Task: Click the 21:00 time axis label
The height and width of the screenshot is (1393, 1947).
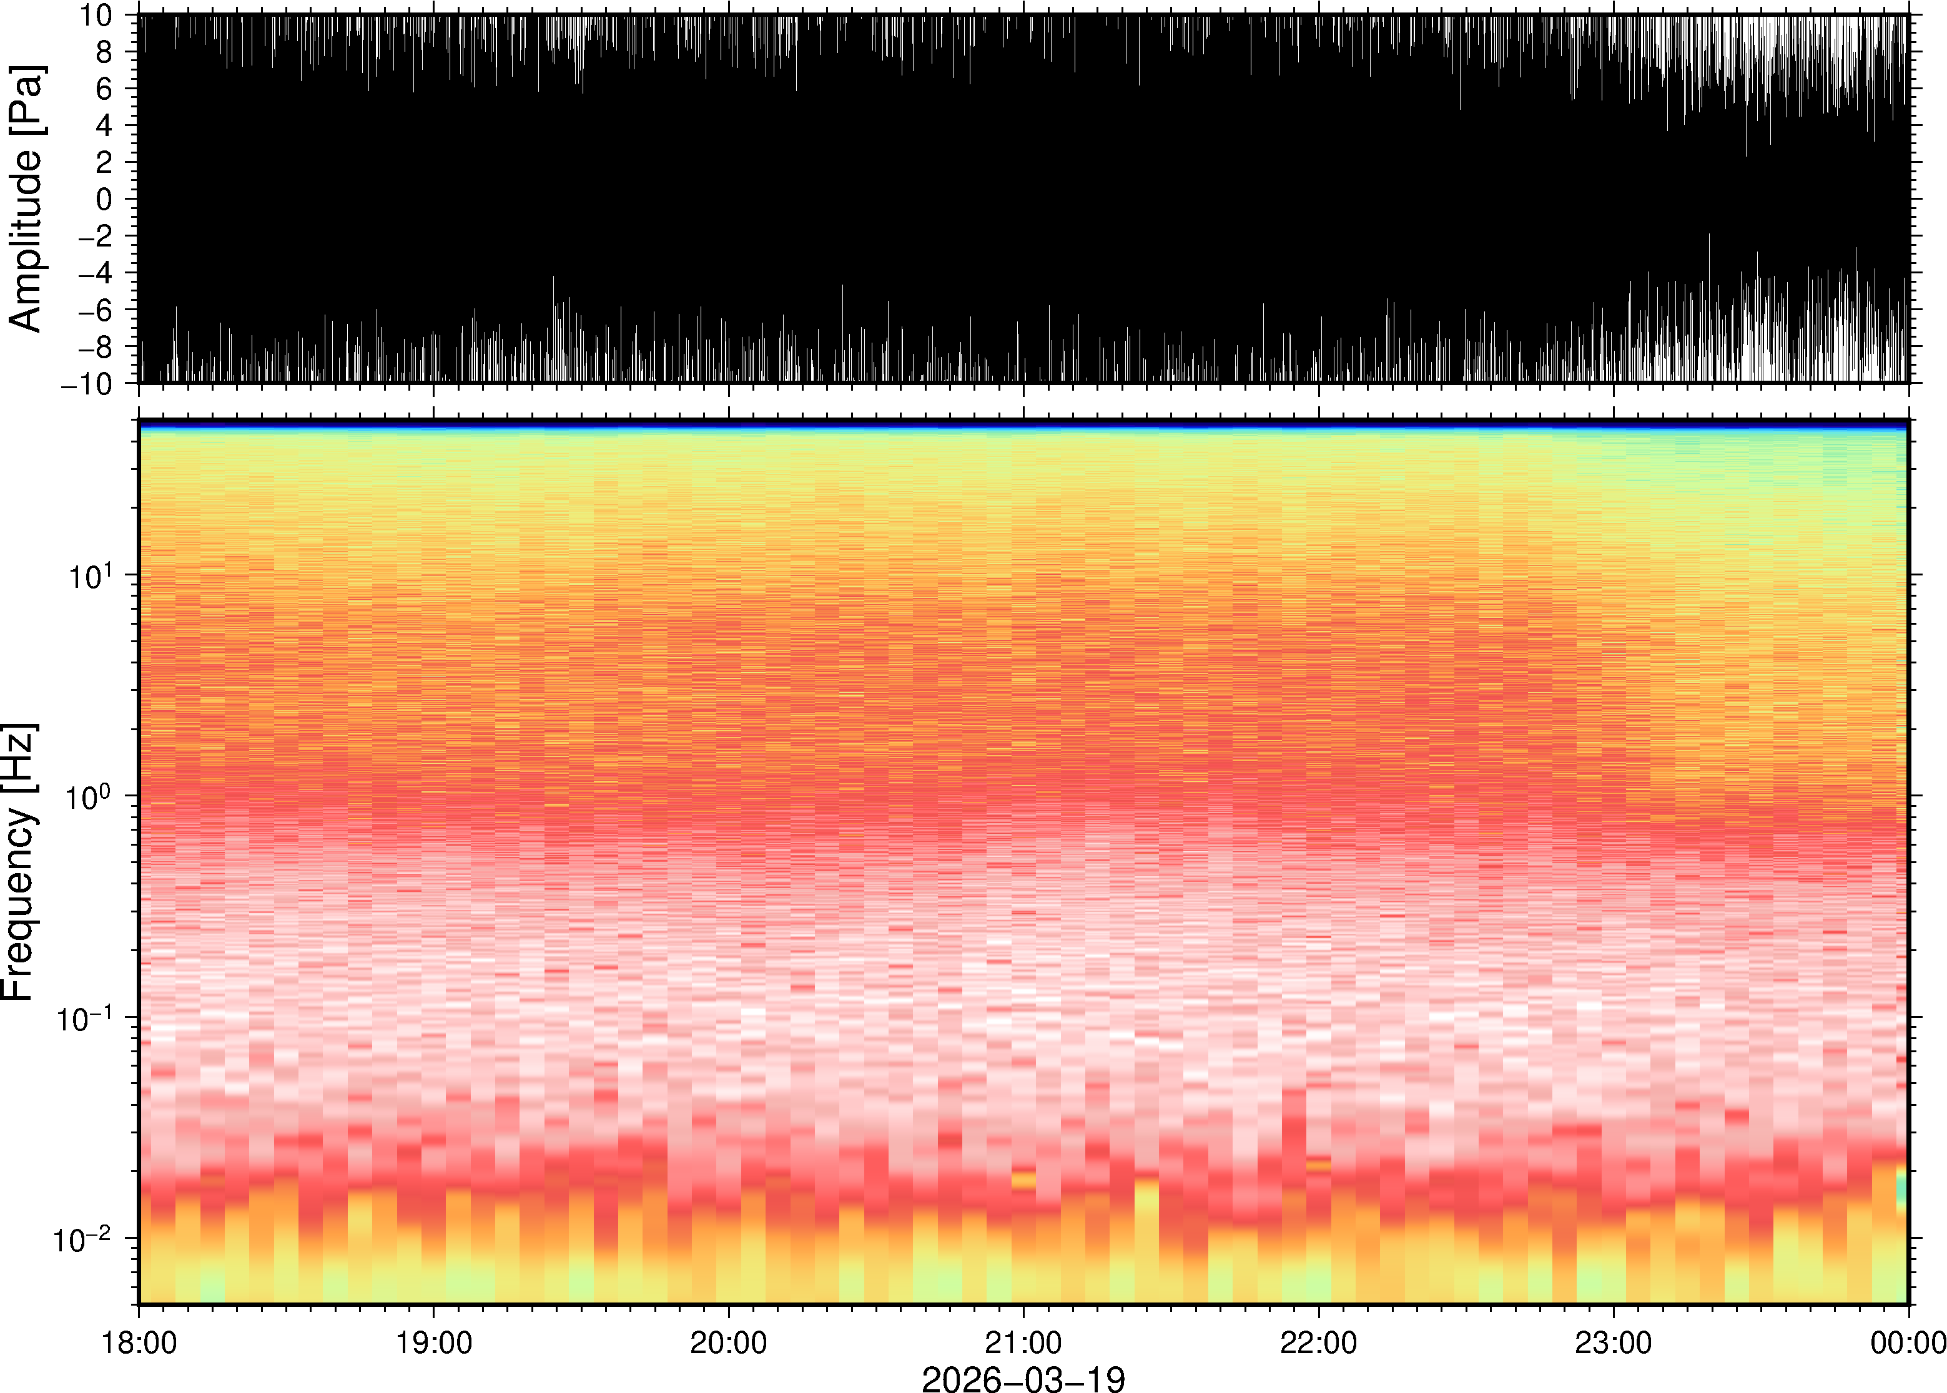Action: tap(1023, 1342)
